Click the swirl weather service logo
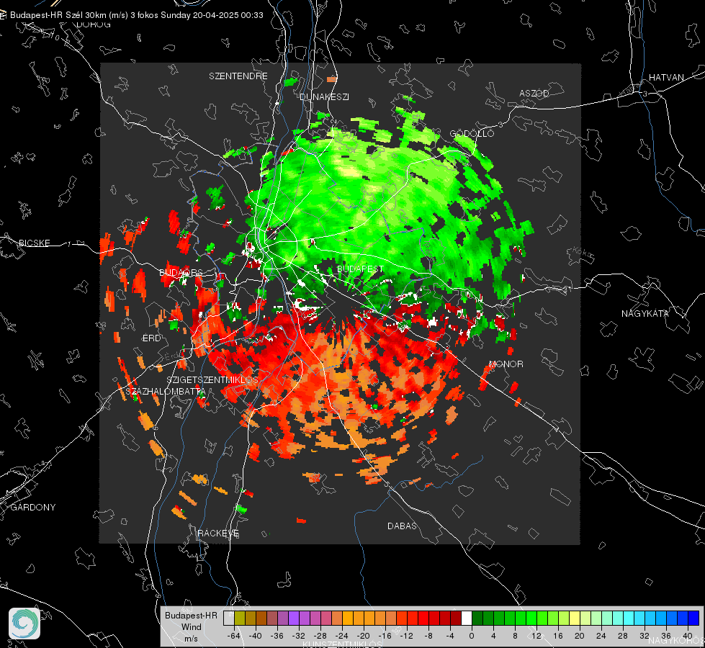705x648 pixels. (x=24, y=624)
